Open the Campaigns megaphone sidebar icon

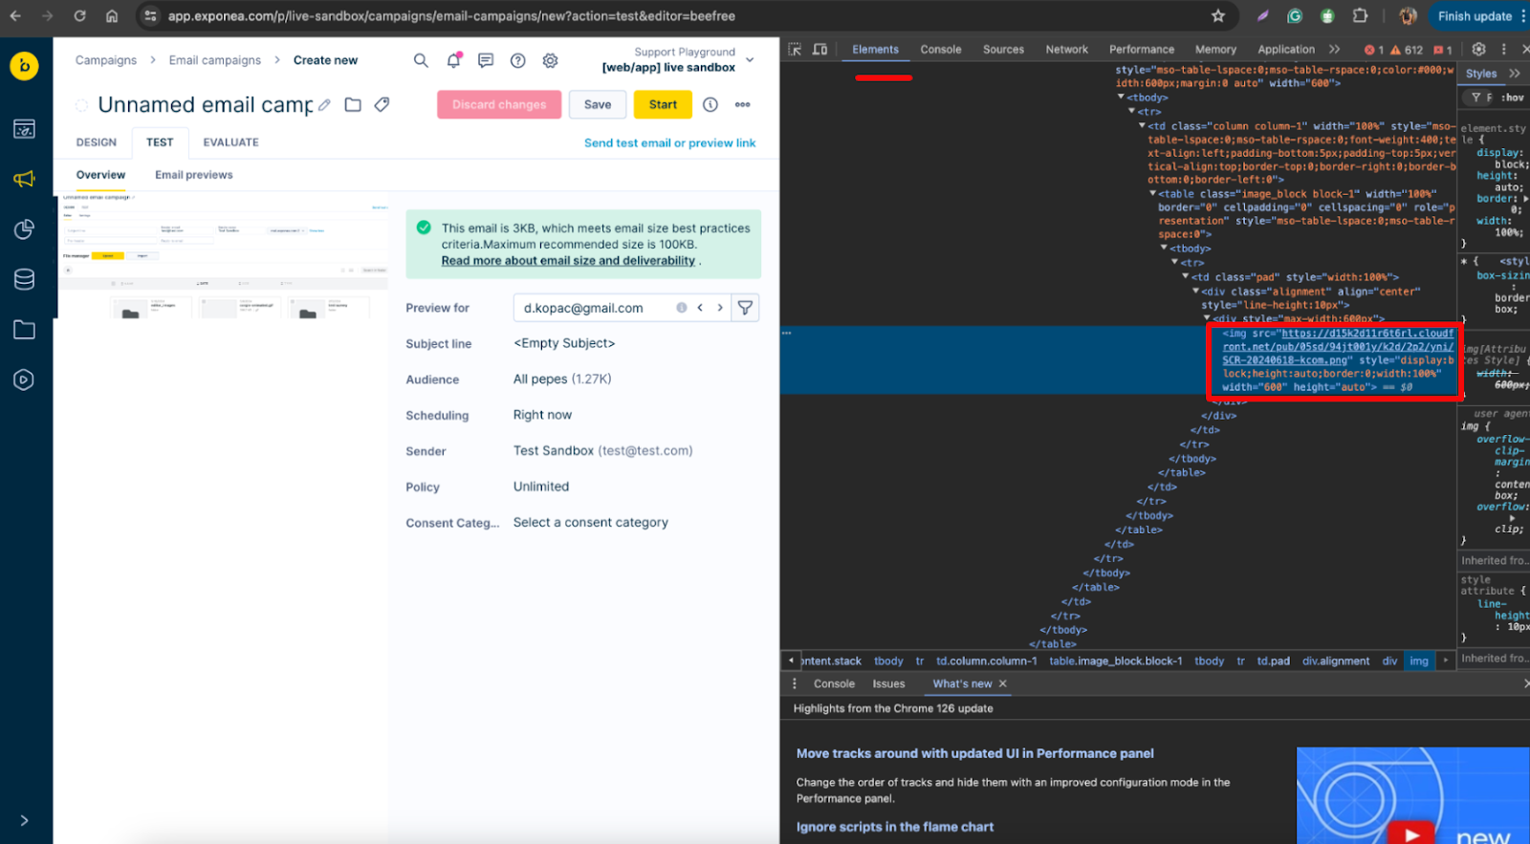(25, 179)
